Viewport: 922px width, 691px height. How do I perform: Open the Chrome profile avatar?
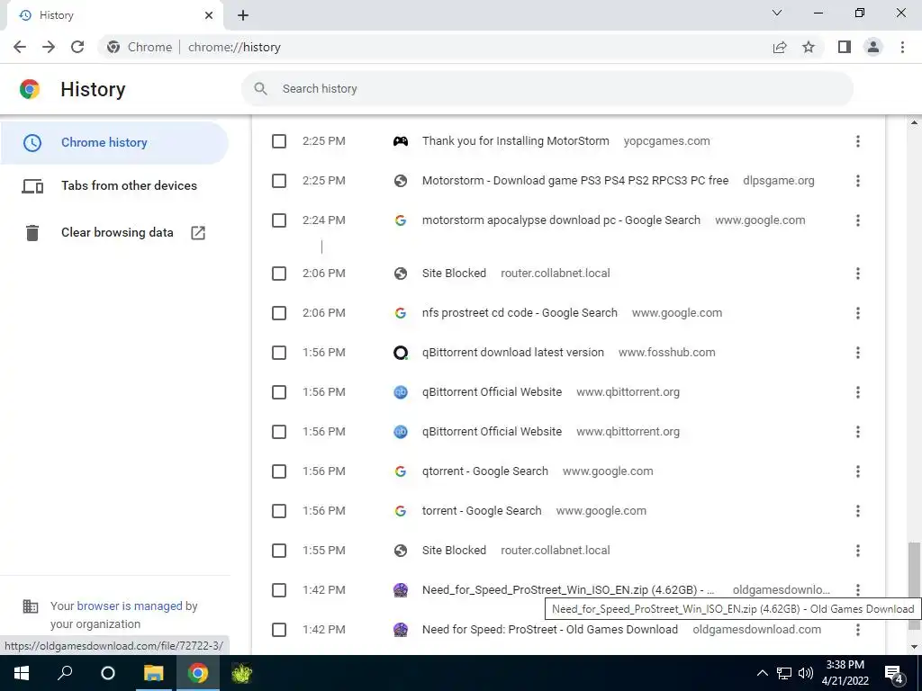pos(873,47)
